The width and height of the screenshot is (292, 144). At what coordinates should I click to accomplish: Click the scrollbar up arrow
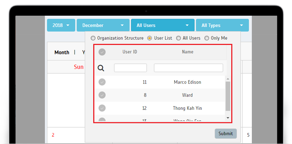click(x=228, y=79)
